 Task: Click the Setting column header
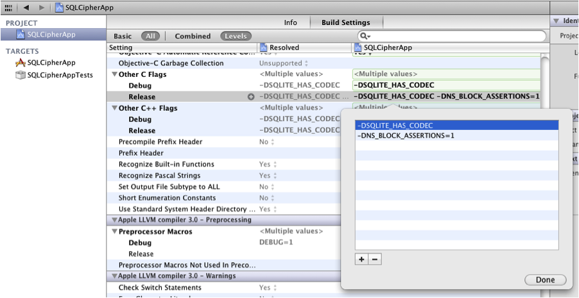pyautogui.click(x=183, y=47)
